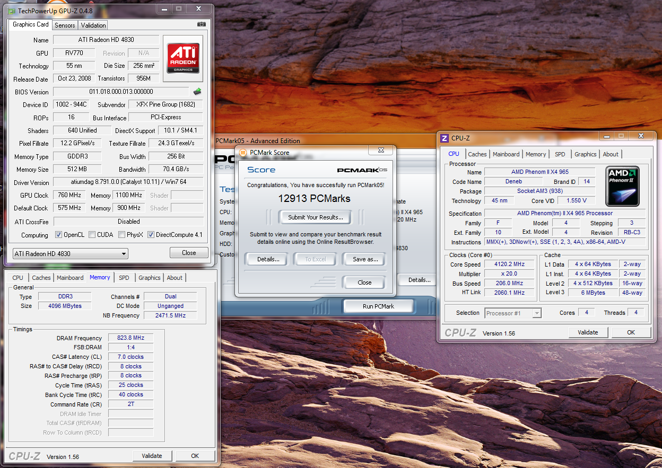The image size is (662, 468).
Task: Select the About tab in the CPU-Z Memory window
Action: 175,278
